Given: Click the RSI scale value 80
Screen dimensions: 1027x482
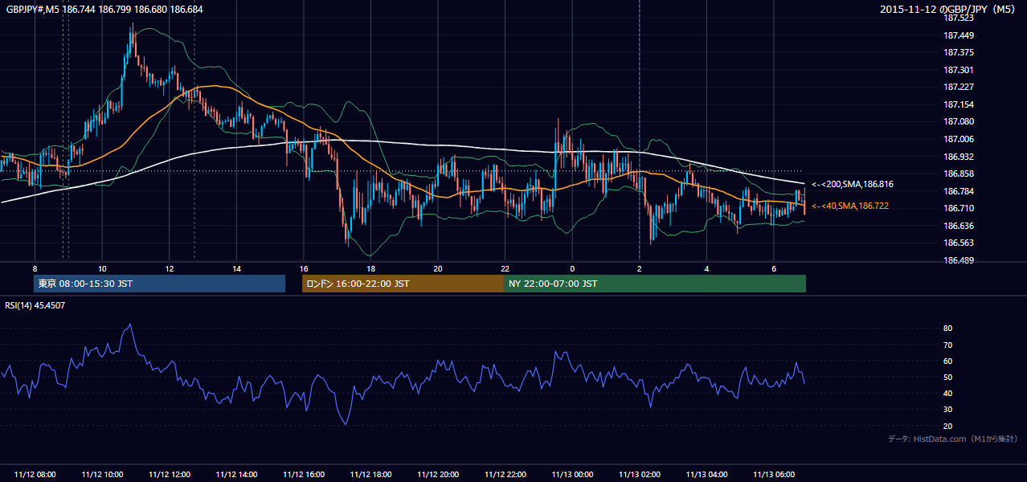Looking at the screenshot, I should tap(948, 329).
